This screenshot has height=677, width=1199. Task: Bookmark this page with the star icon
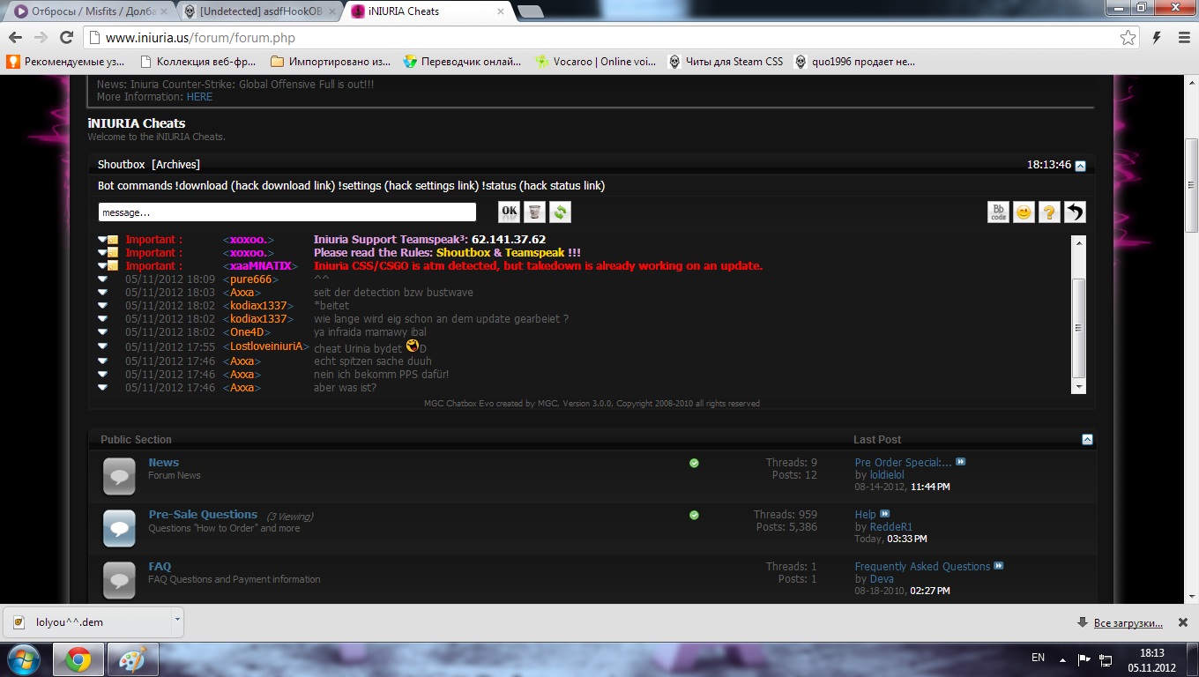coord(1128,37)
